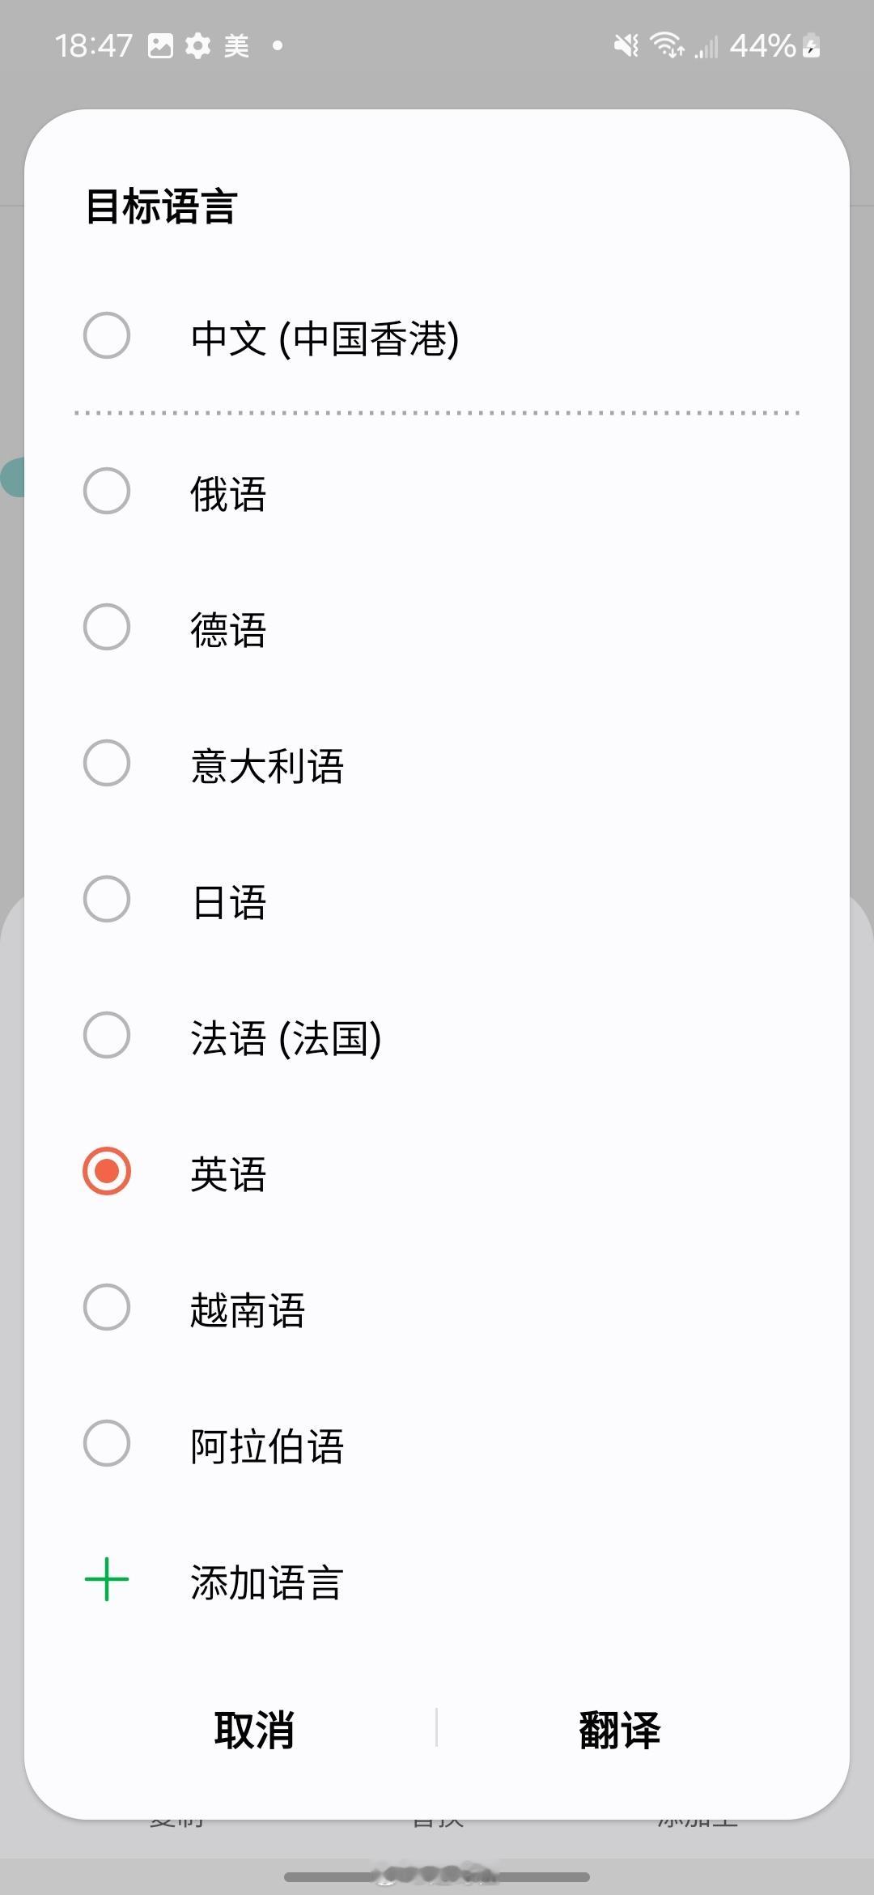Select the 德语 radio button
The height and width of the screenshot is (1895, 874).
(107, 627)
